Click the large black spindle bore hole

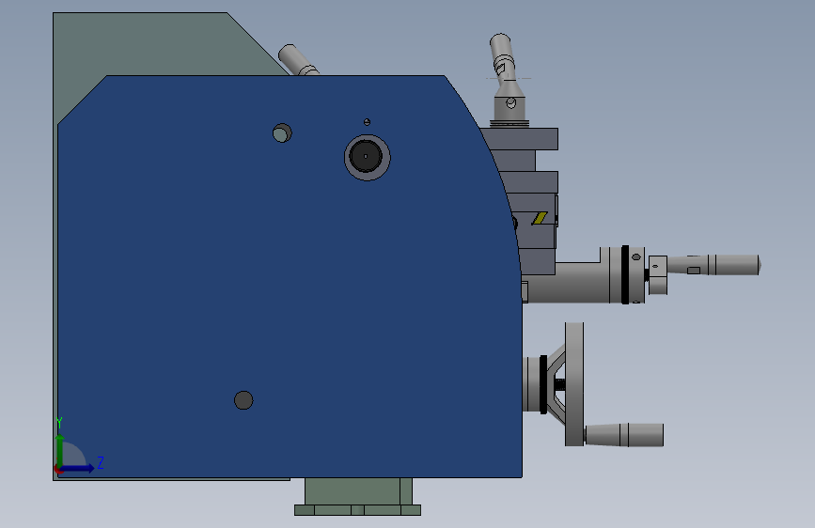(366, 156)
